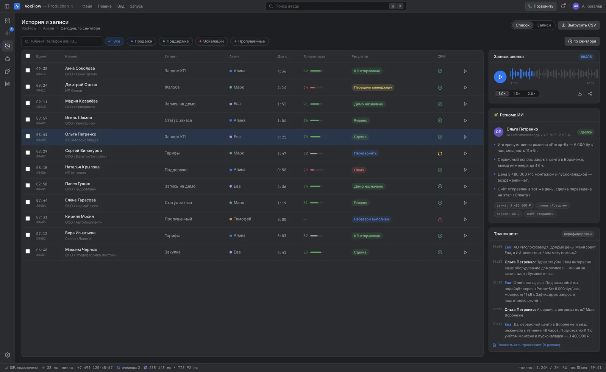Screen dimensions: 606x372
Task: Open the notifications bell
Action: pyautogui.click(x=563, y=6)
